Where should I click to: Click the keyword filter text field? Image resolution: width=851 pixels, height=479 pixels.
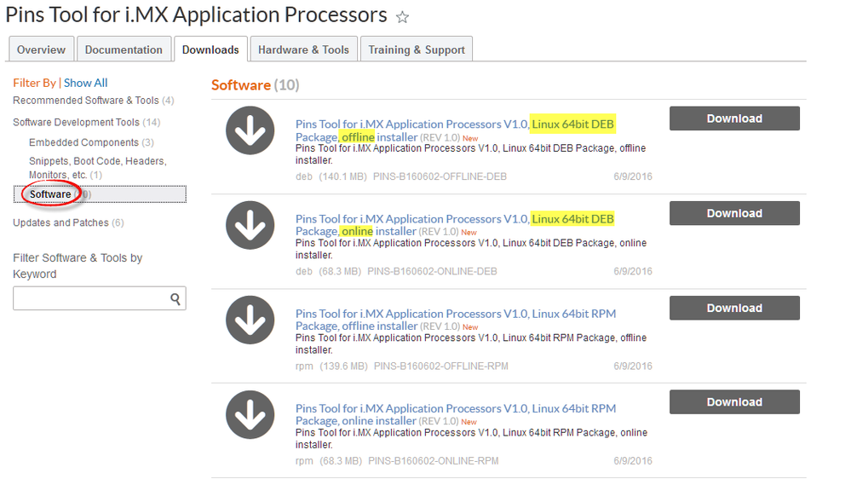coord(100,298)
